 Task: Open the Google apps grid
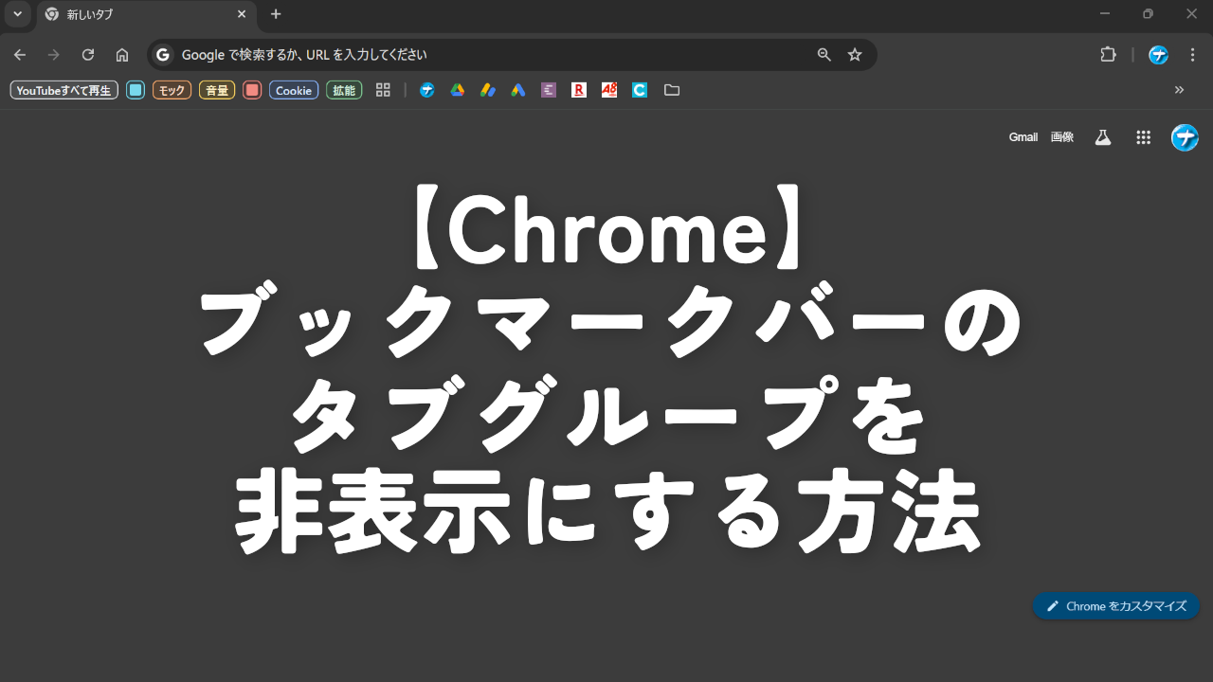pyautogui.click(x=1144, y=137)
